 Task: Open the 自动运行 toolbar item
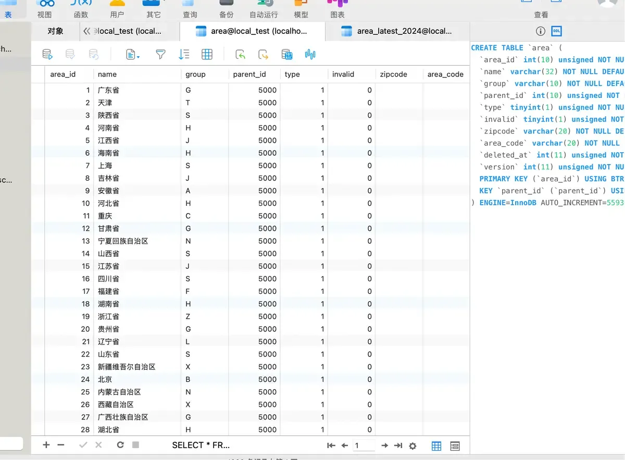pyautogui.click(x=264, y=10)
